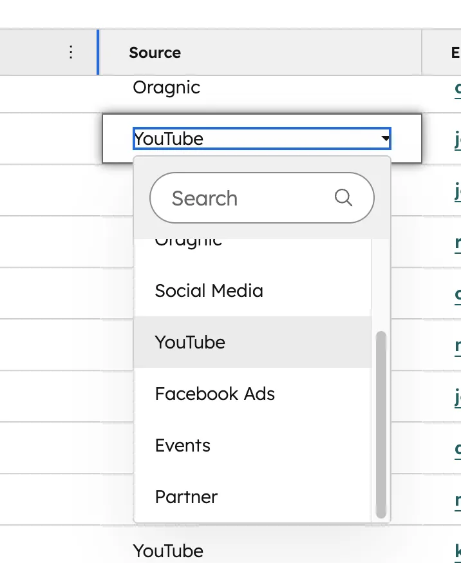Confirm the highlighted "YouTube" option

click(190, 342)
